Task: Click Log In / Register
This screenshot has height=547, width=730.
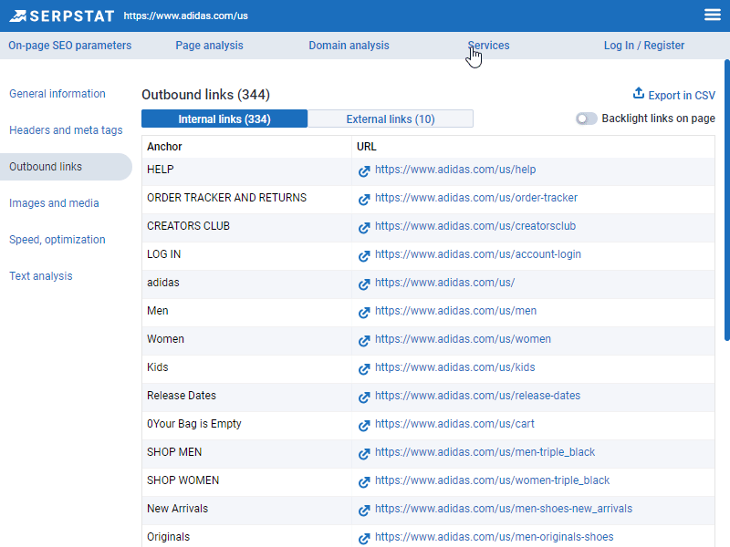Action: [x=644, y=46]
